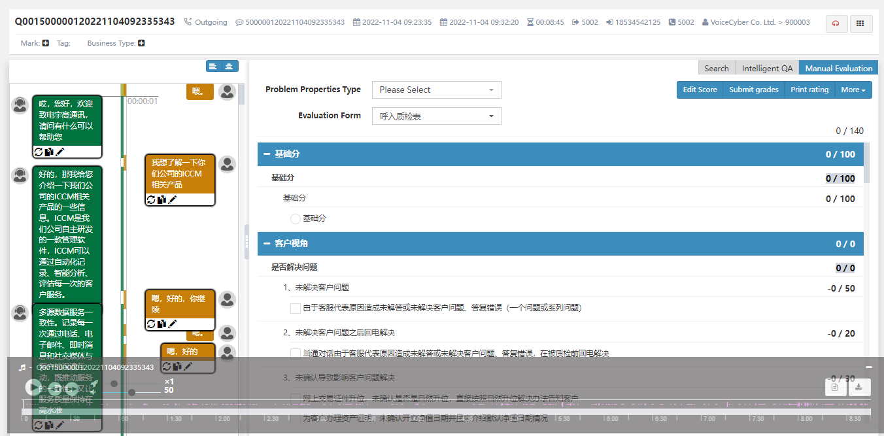This screenshot has width=884, height=436.
Task: Refresh the '哎，您好，欢迎' agent message
Action: click(38, 152)
